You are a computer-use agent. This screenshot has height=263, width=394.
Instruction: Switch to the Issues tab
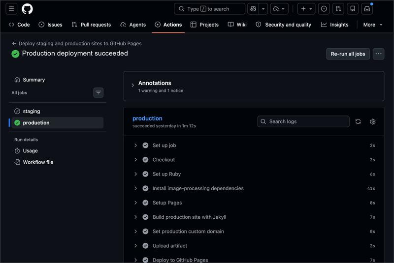(51, 25)
